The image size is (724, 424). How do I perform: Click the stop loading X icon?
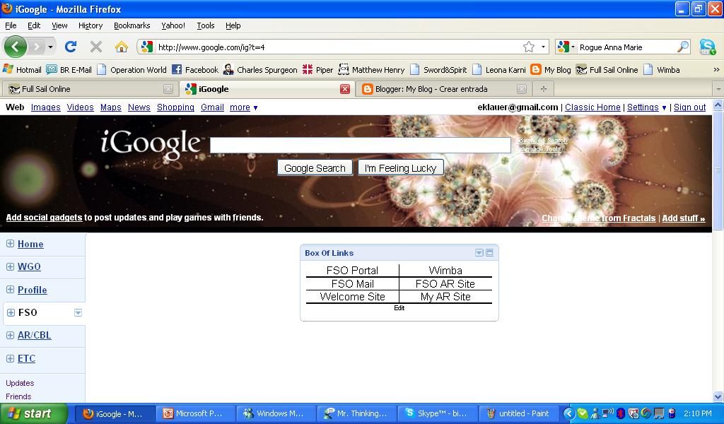pos(96,47)
